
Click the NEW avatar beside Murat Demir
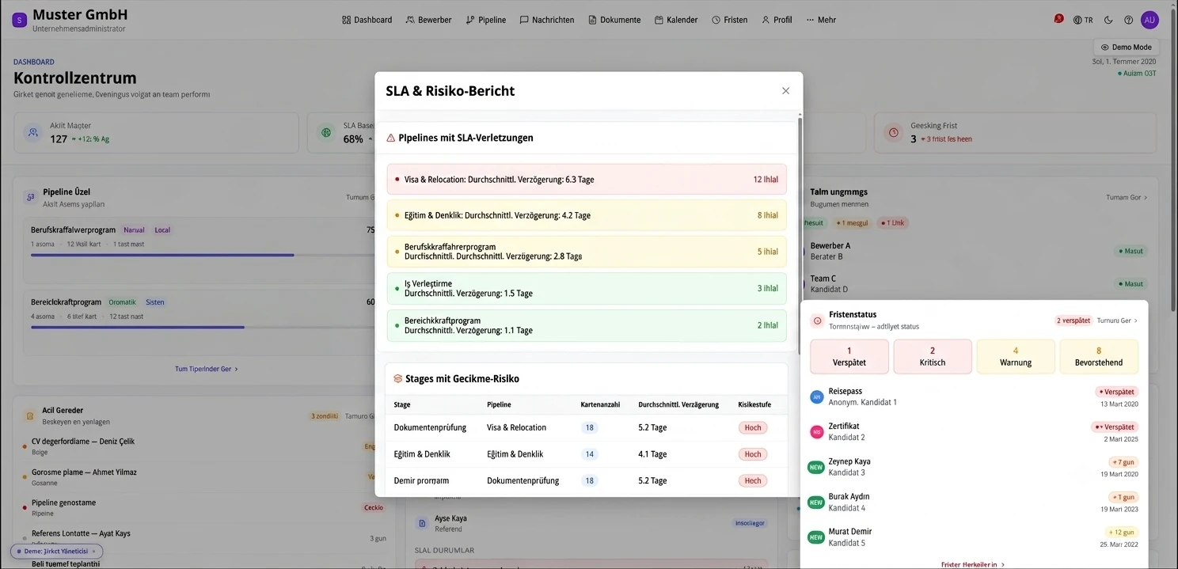click(816, 537)
